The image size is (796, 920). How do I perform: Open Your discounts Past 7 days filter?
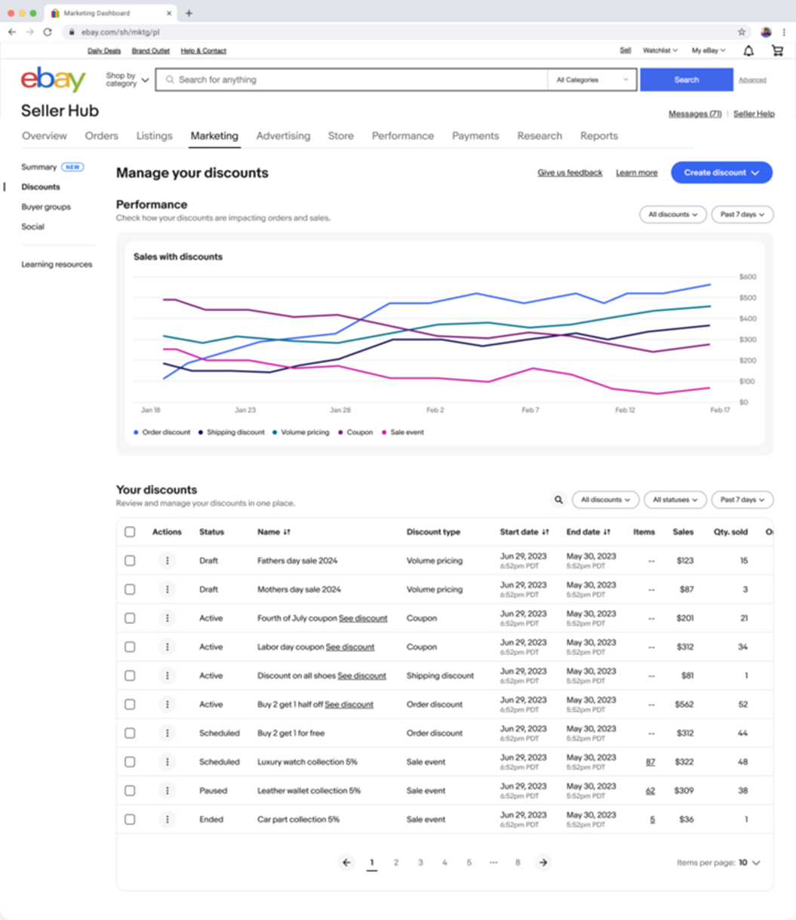pos(742,500)
